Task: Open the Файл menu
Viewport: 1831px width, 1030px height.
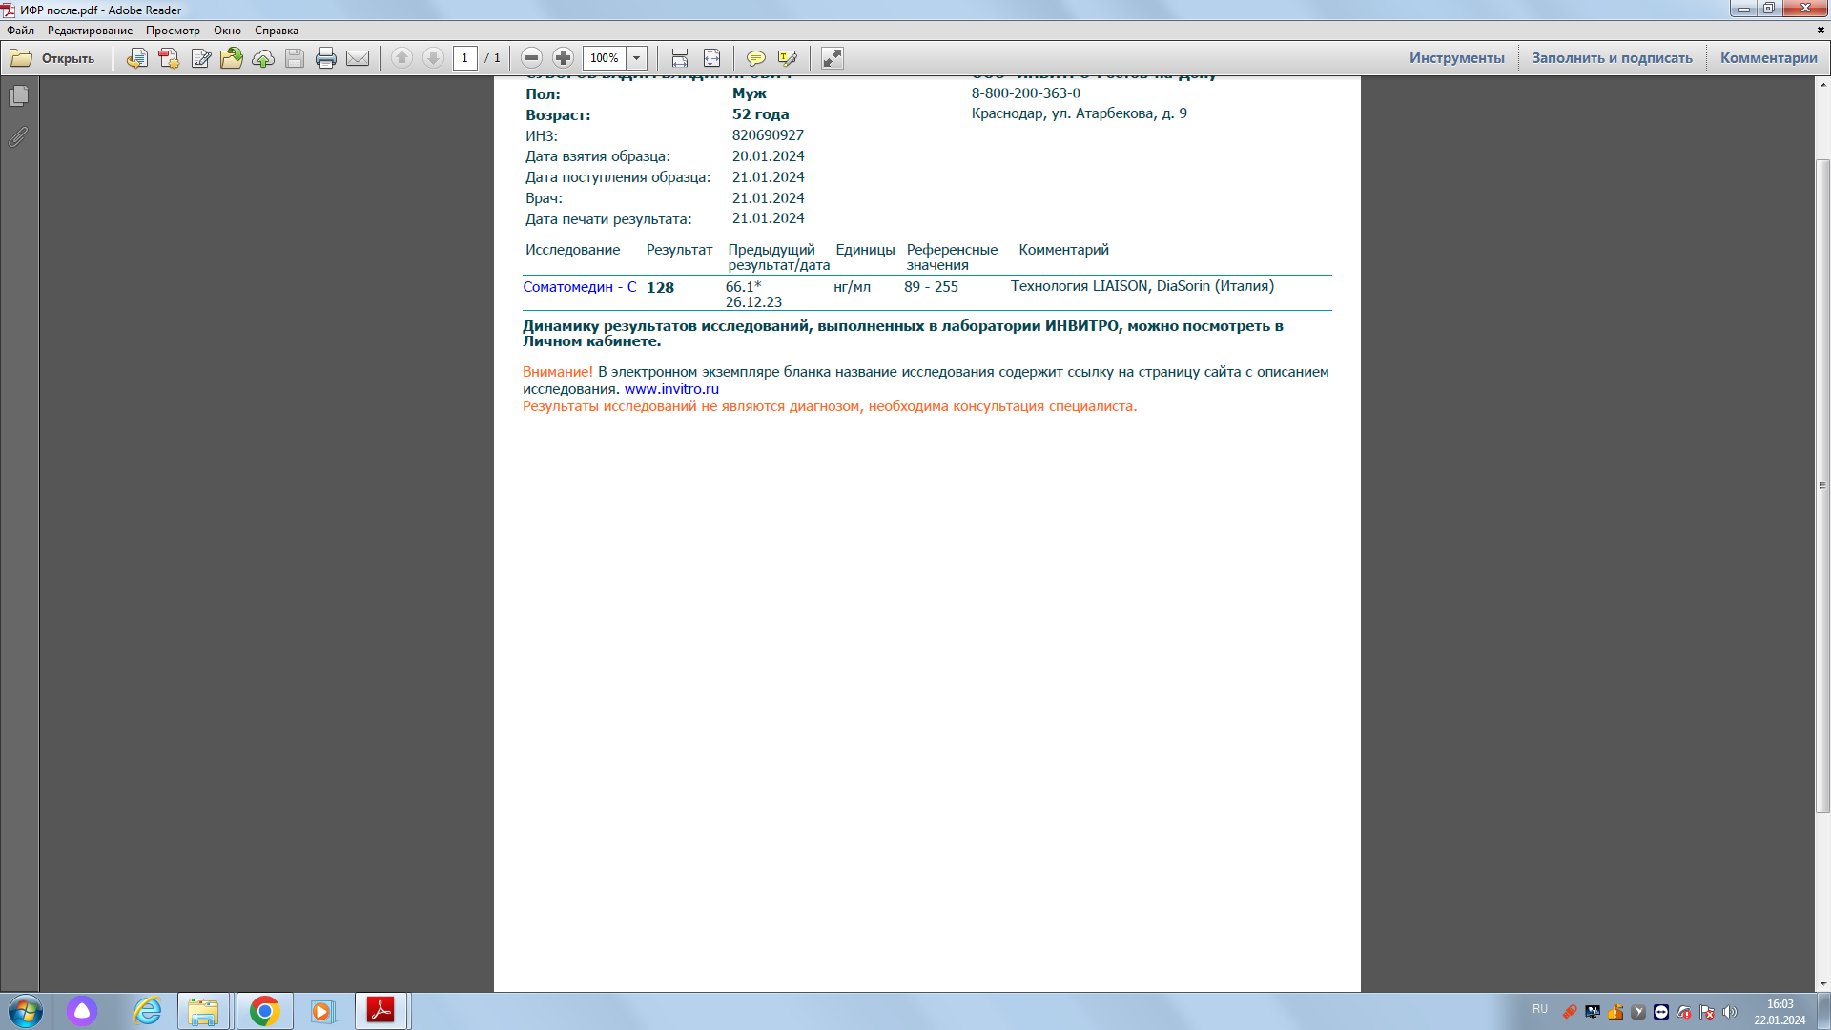Action: pyautogui.click(x=20, y=31)
